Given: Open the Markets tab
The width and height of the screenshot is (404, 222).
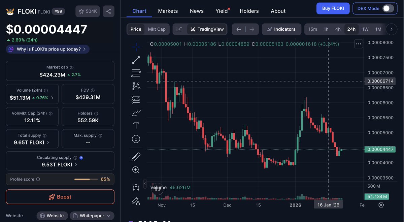Looking at the screenshot, I should (168, 11).
